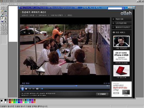This screenshot has height=108, width=144.
Task: Pick the brown color swatch
Action: (35, 100)
